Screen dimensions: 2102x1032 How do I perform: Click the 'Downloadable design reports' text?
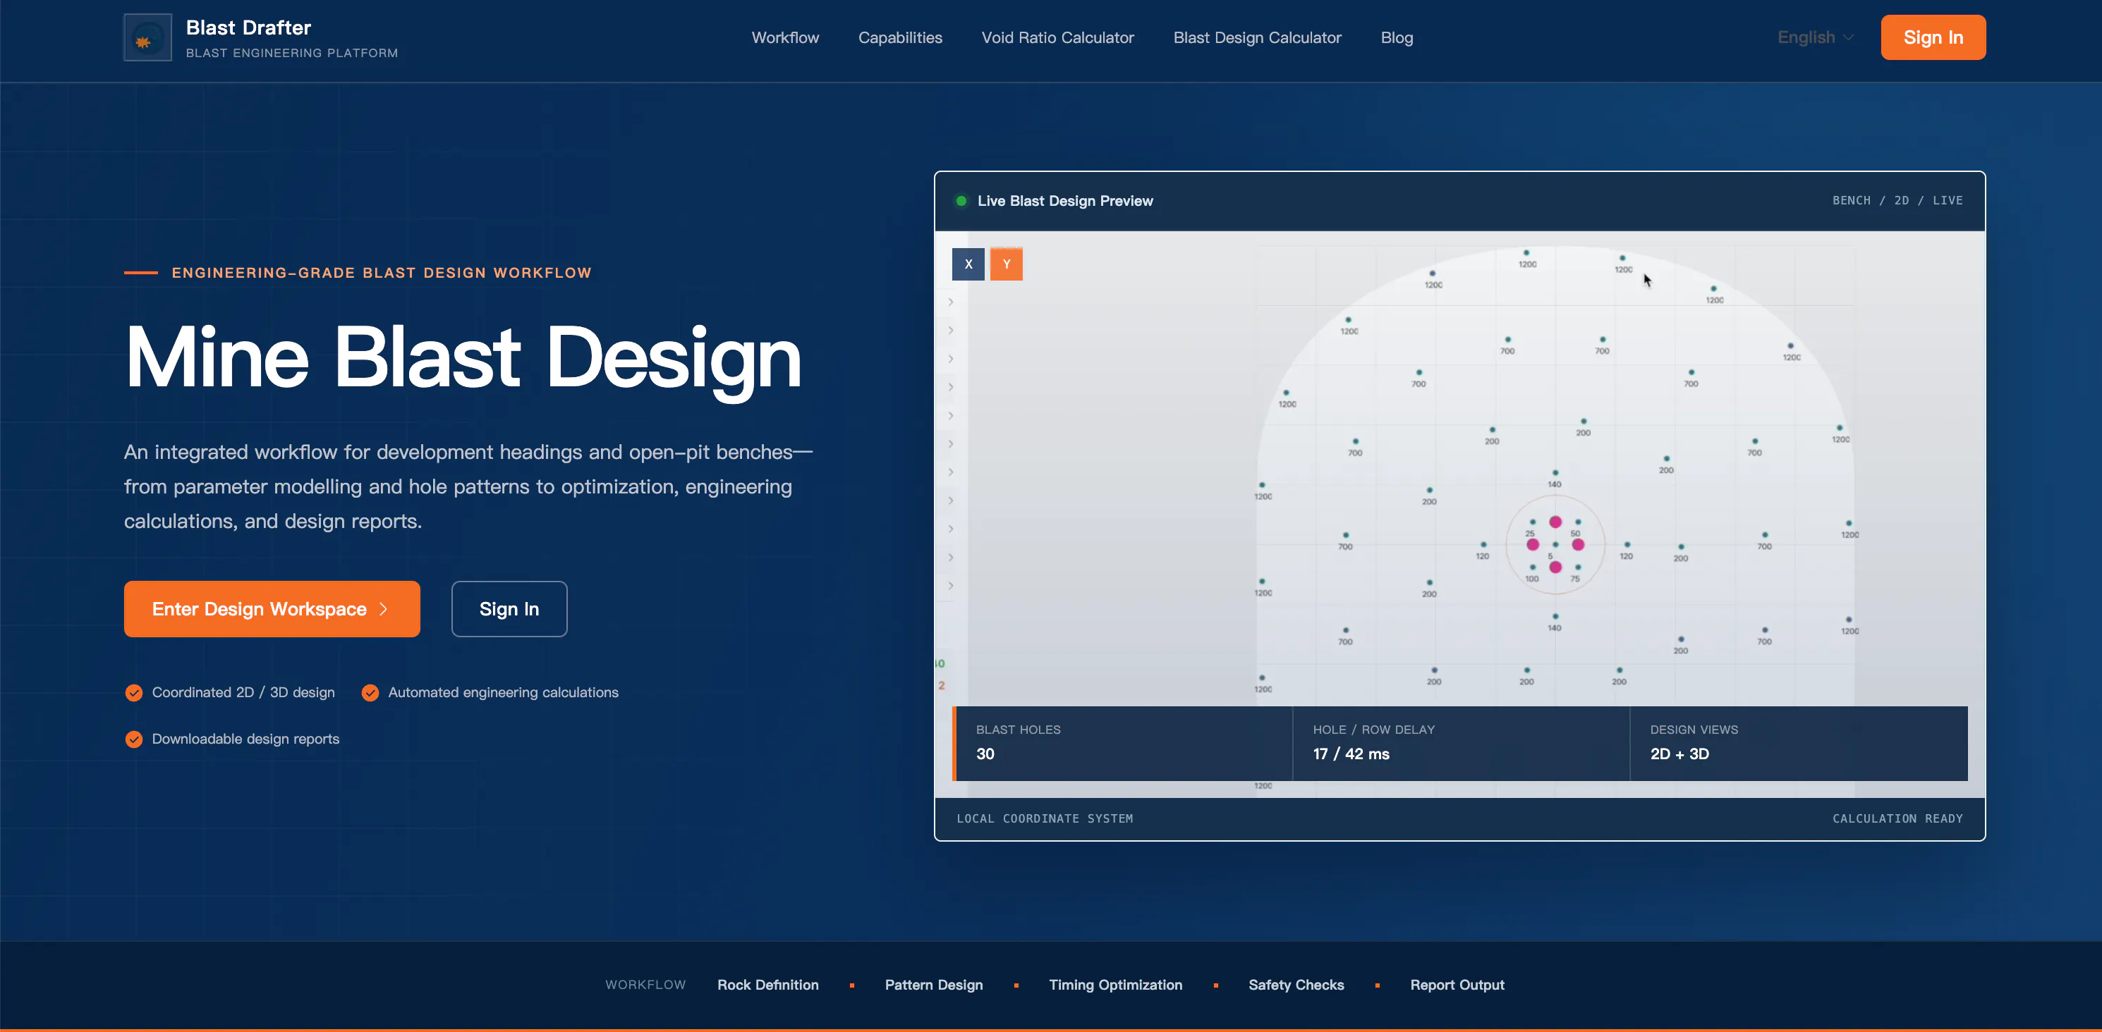click(245, 739)
